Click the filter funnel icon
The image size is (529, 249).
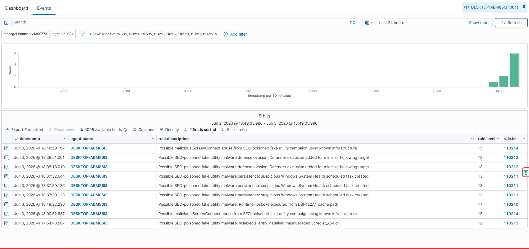[82, 34]
